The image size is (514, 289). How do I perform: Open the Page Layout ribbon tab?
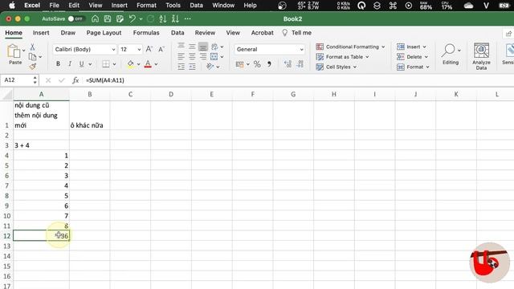tap(104, 33)
